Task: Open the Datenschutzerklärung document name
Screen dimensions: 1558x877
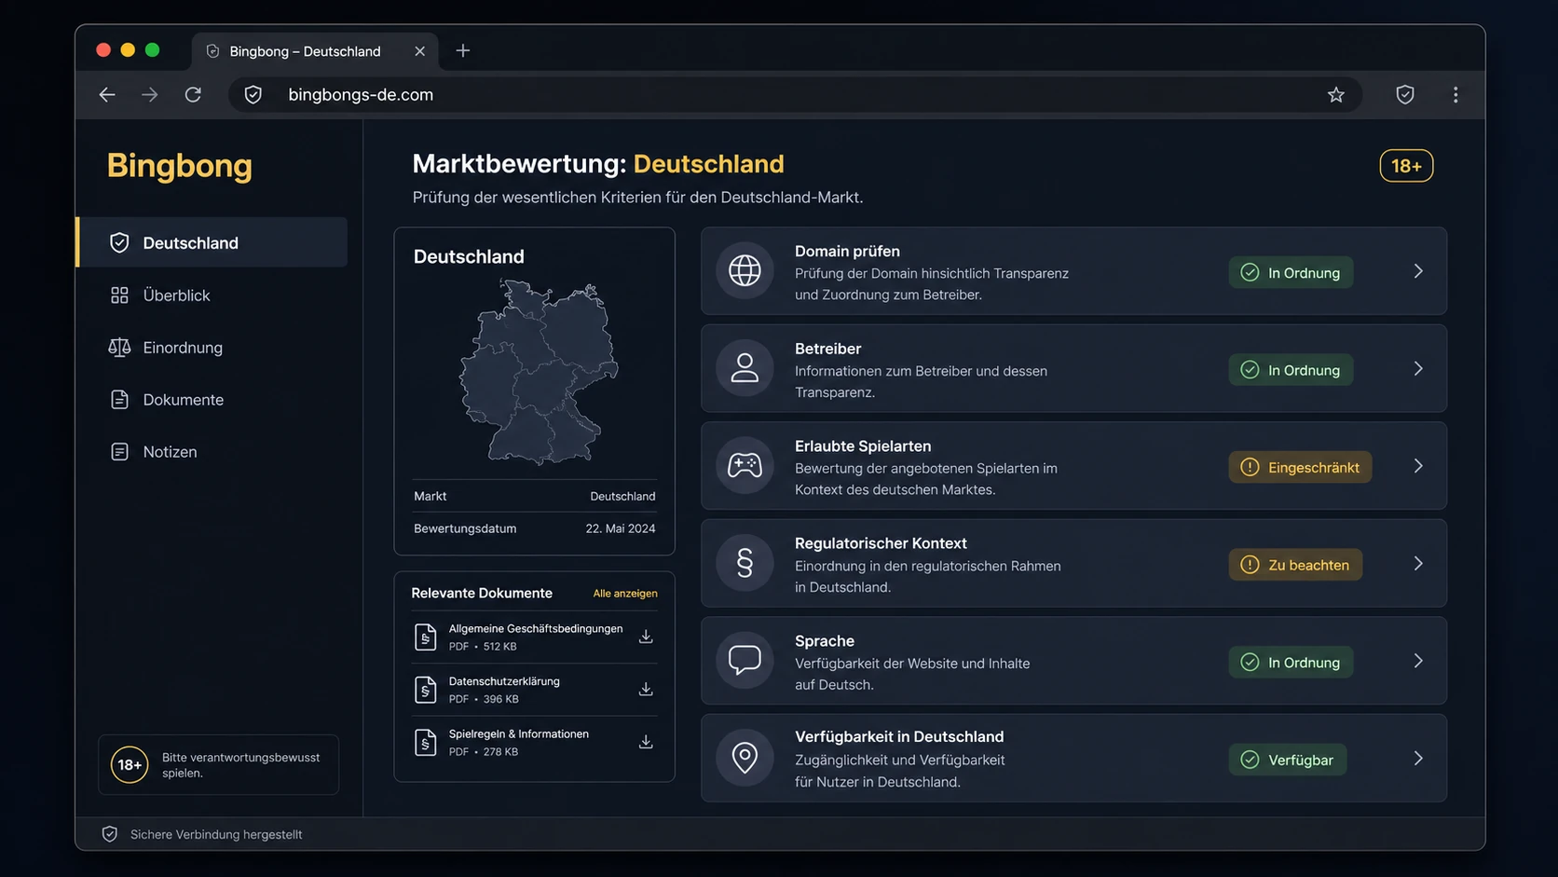Action: point(504,681)
